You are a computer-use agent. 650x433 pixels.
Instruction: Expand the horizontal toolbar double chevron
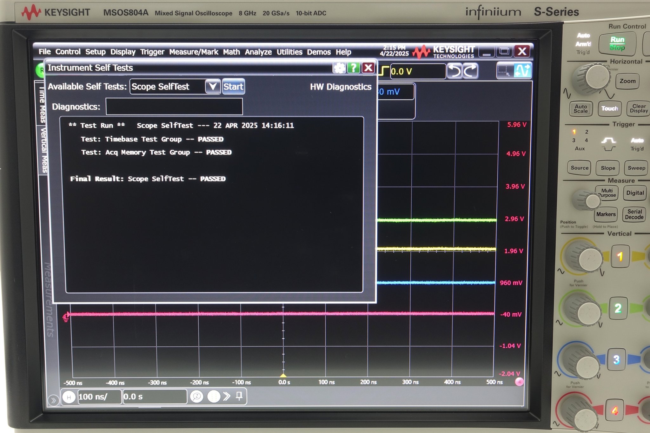[x=227, y=396]
